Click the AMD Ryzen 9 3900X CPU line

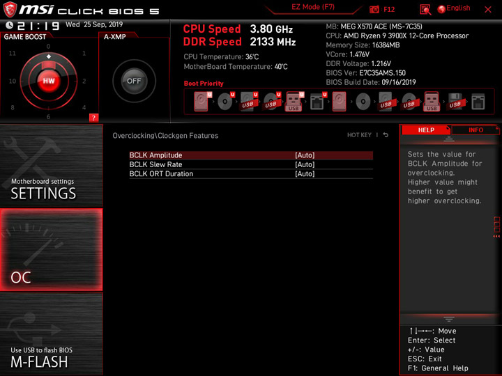click(x=397, y=36)
